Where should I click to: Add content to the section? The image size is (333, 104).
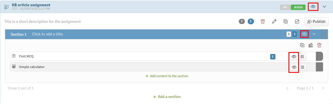click(x=167, y=76)
